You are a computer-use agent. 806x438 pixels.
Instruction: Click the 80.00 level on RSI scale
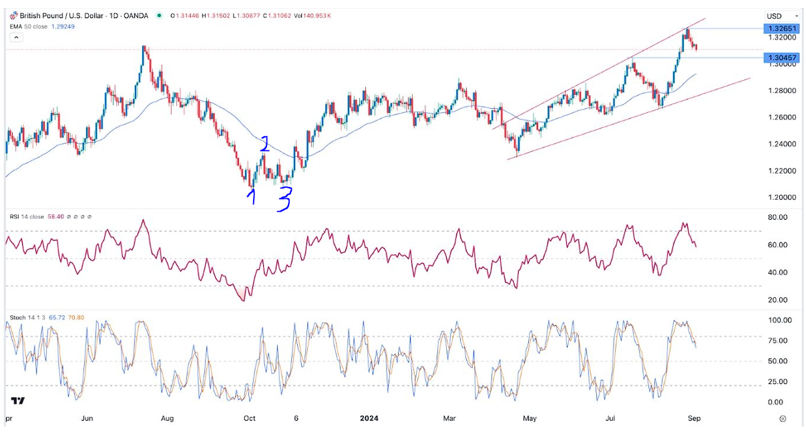(x=777, y=218)
